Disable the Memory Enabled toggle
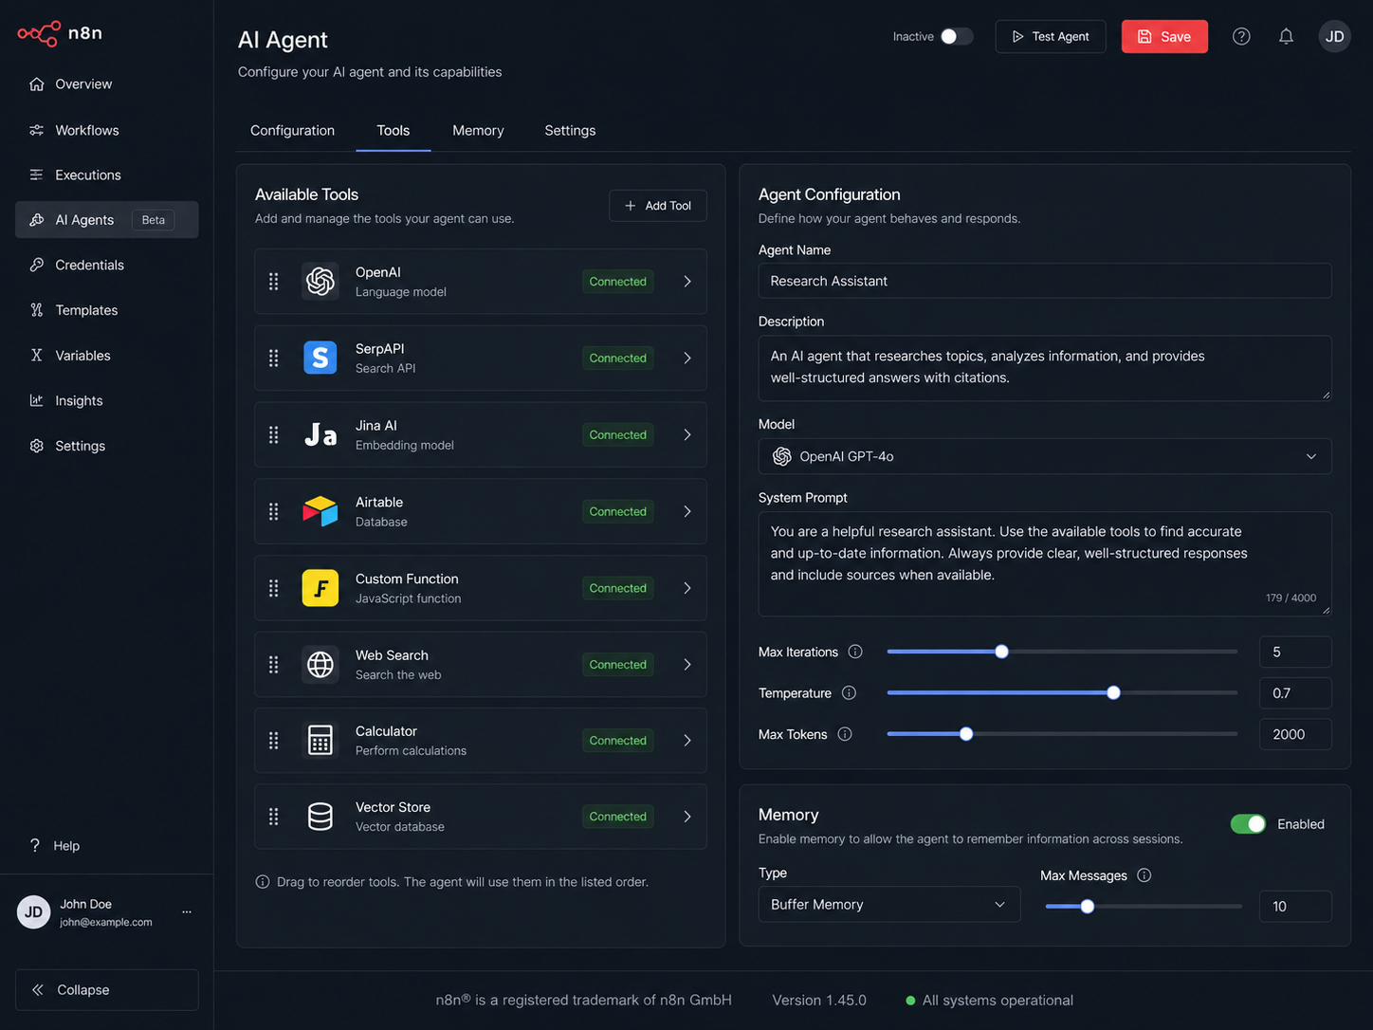Screen dimensions: 1373x1030 [x=1248, y=824]
